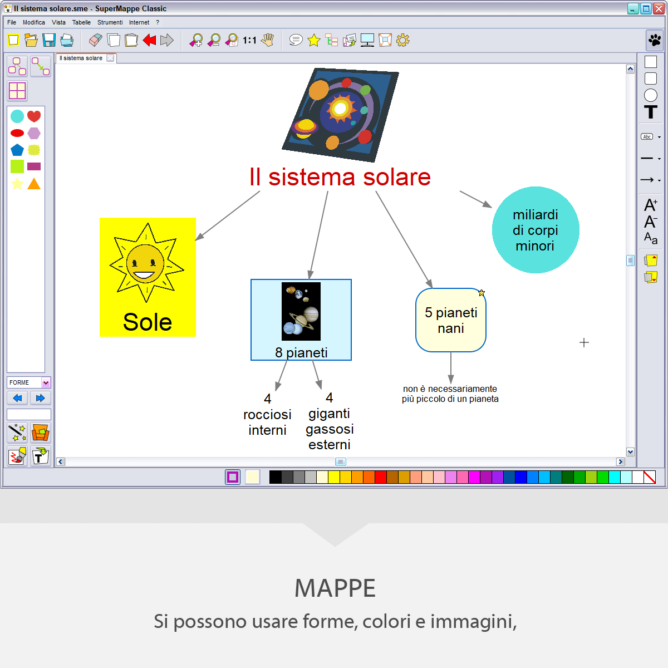Screen dimensions: 668x668
Task: Select the hand pan tool
Action: (x=268, y=40)
